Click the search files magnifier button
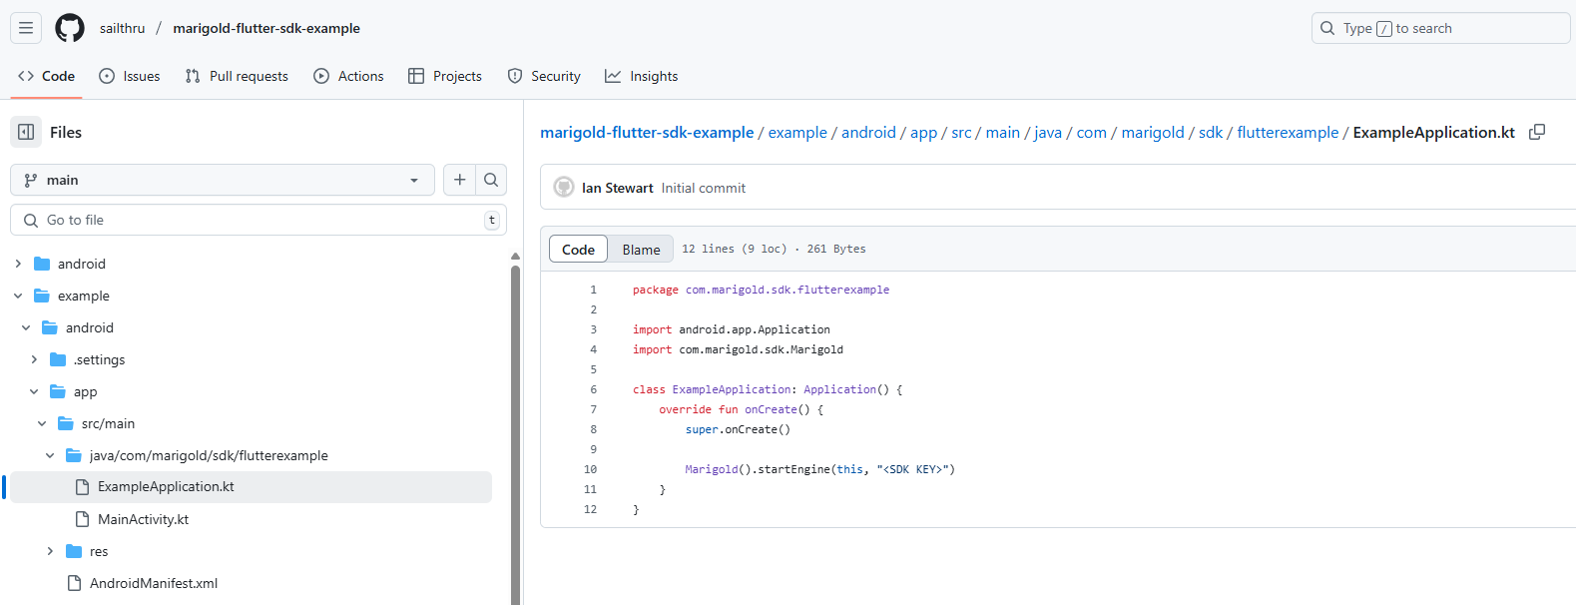 pyautogui.click(x=491, y=180)
